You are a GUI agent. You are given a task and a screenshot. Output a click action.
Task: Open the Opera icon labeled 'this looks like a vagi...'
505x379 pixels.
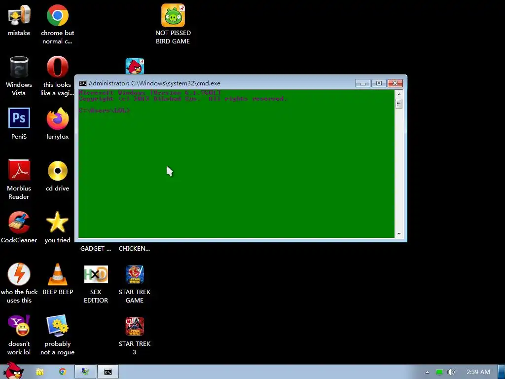57,67
